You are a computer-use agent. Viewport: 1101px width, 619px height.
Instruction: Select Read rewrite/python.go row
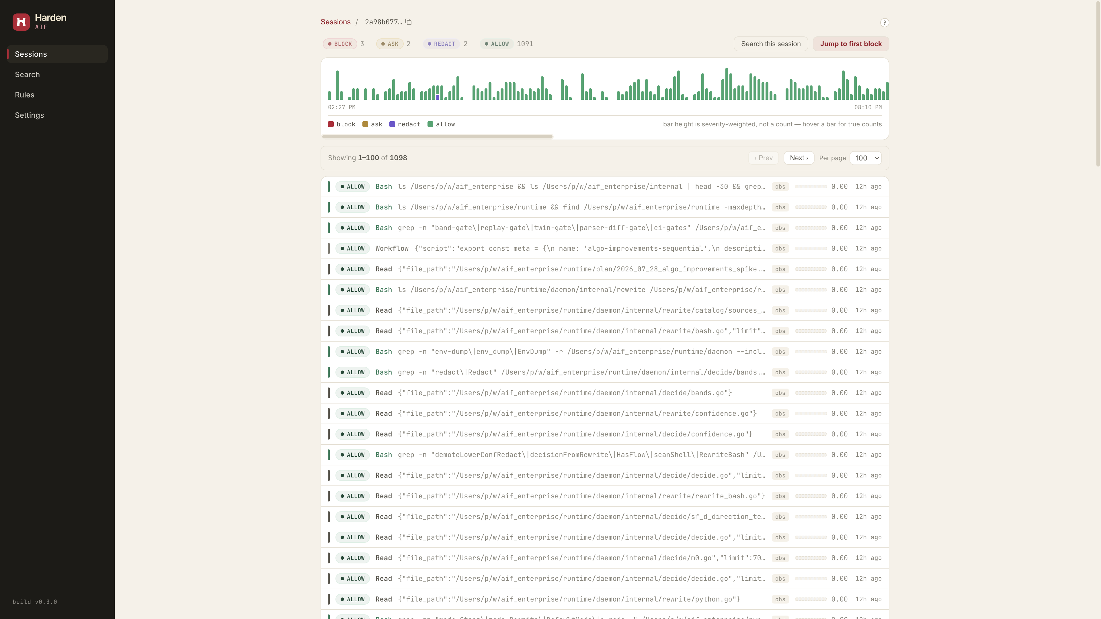click(605, 599)
